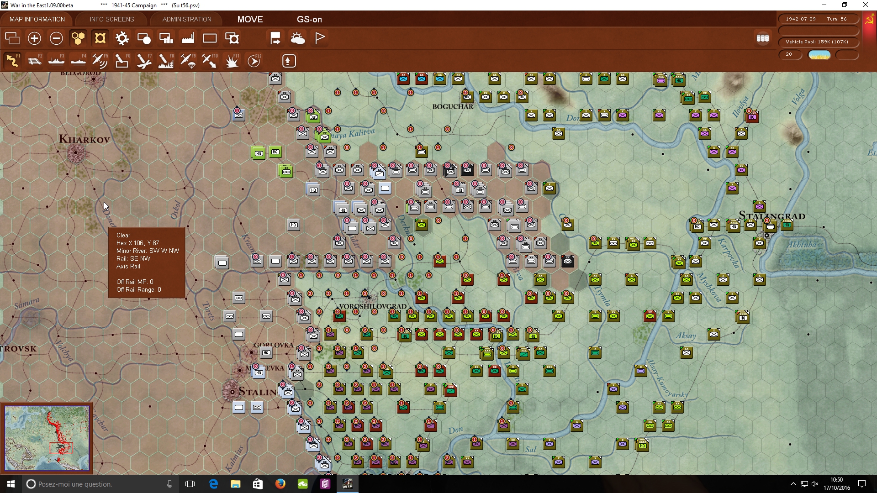Click the GS-on ground support label
Viewport: 877px width, 493px height.
click(309, 19)
